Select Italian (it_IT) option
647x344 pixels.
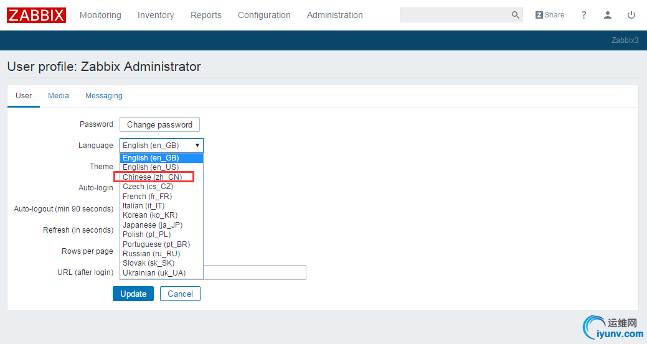[161, 205]
